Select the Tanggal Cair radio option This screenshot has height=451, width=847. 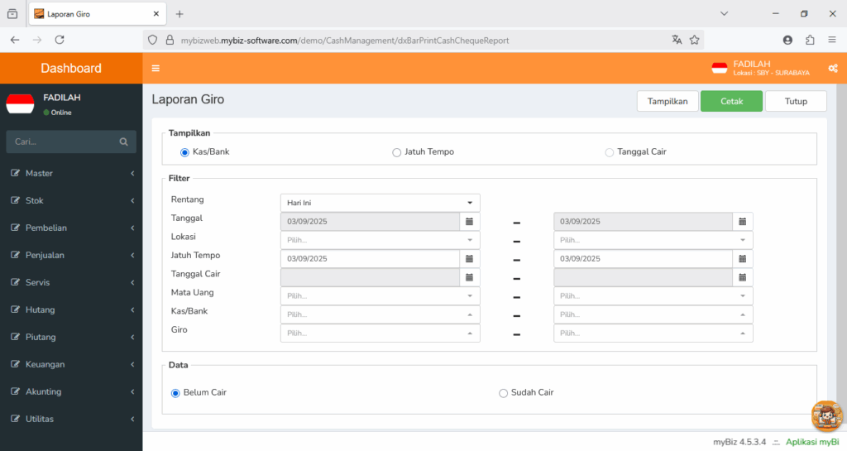[610, 153]
